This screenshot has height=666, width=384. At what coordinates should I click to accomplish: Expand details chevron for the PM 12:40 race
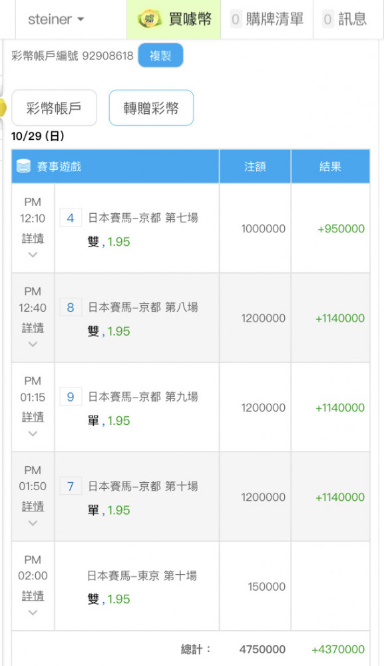(33, 344)
